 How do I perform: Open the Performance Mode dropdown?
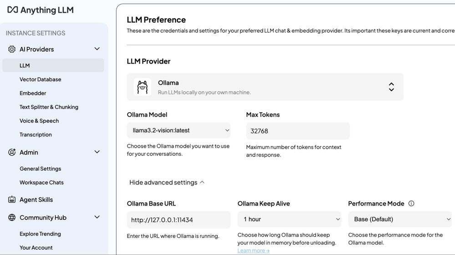[x=400, y=219]
